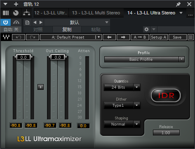
Task: Open the Quantize dropdown arrow
Action: tap(137, 87)
